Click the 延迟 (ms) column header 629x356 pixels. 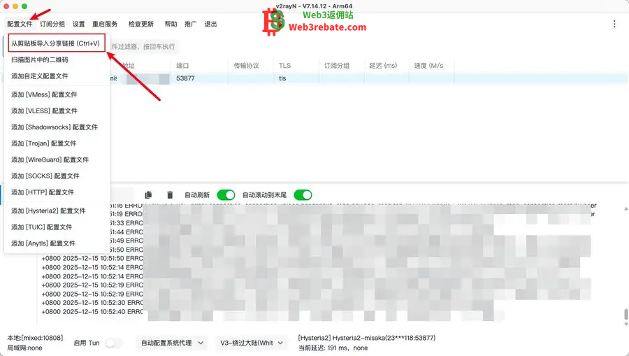(386, 66)
